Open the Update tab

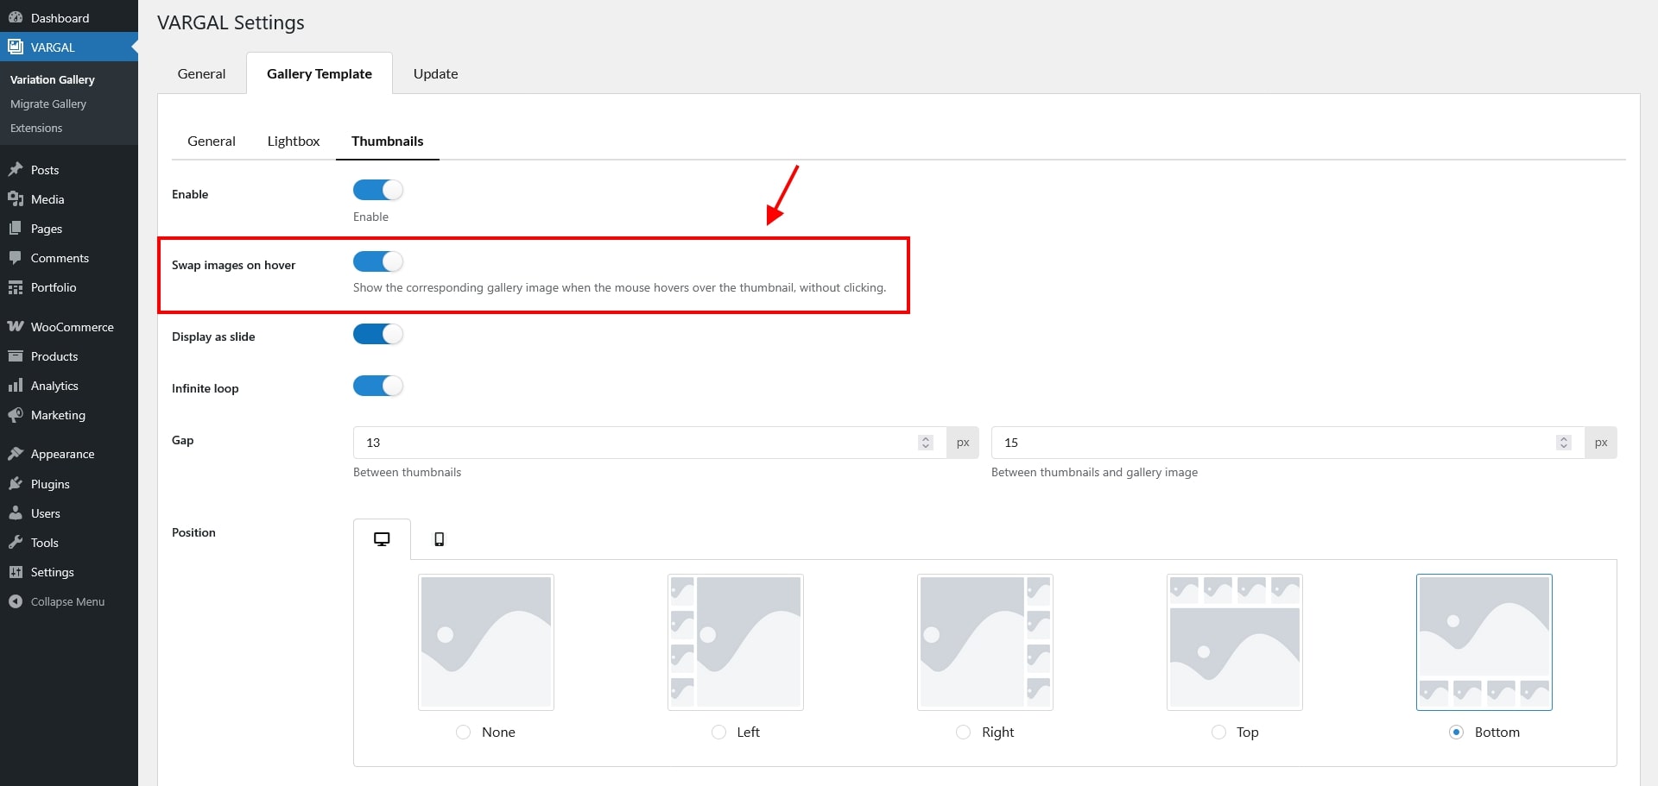[435, 73]
